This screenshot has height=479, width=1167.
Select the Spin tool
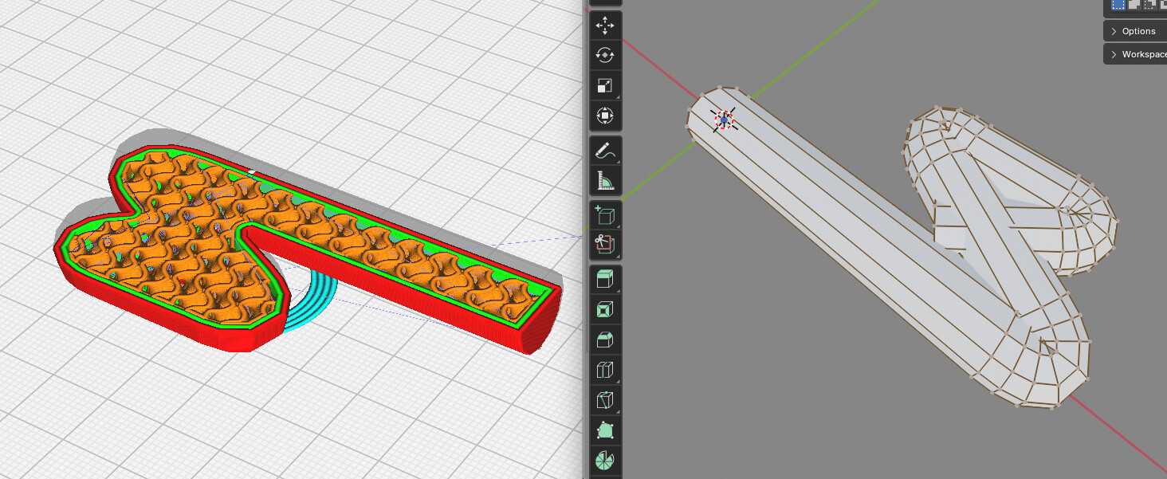coord(605,461)
